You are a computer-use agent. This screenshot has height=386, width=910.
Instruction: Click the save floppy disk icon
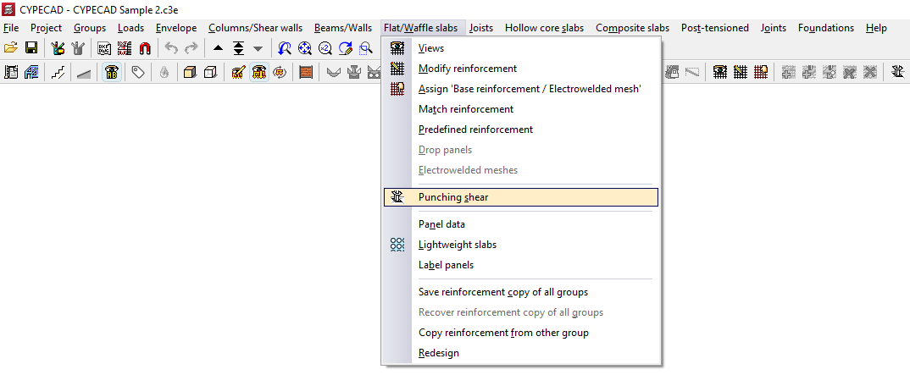click(31, 49)
